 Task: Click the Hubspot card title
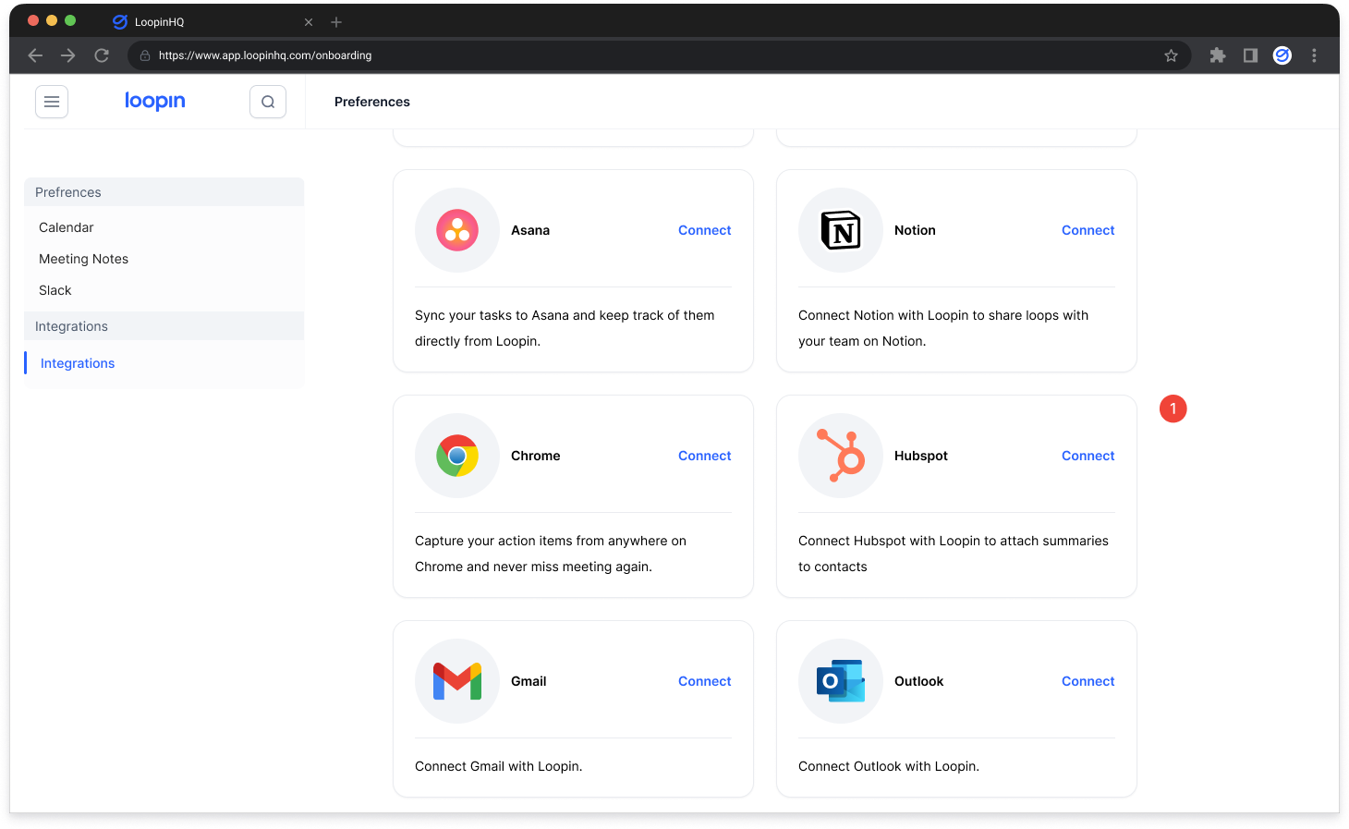tap(921, 456)
